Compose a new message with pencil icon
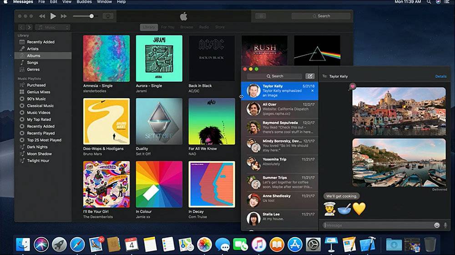 (310, 76)
